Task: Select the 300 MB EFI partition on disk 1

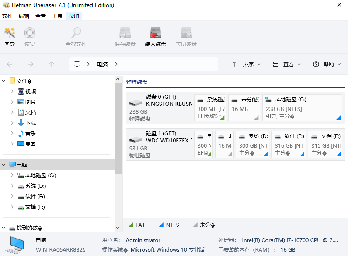Action: 204,145
